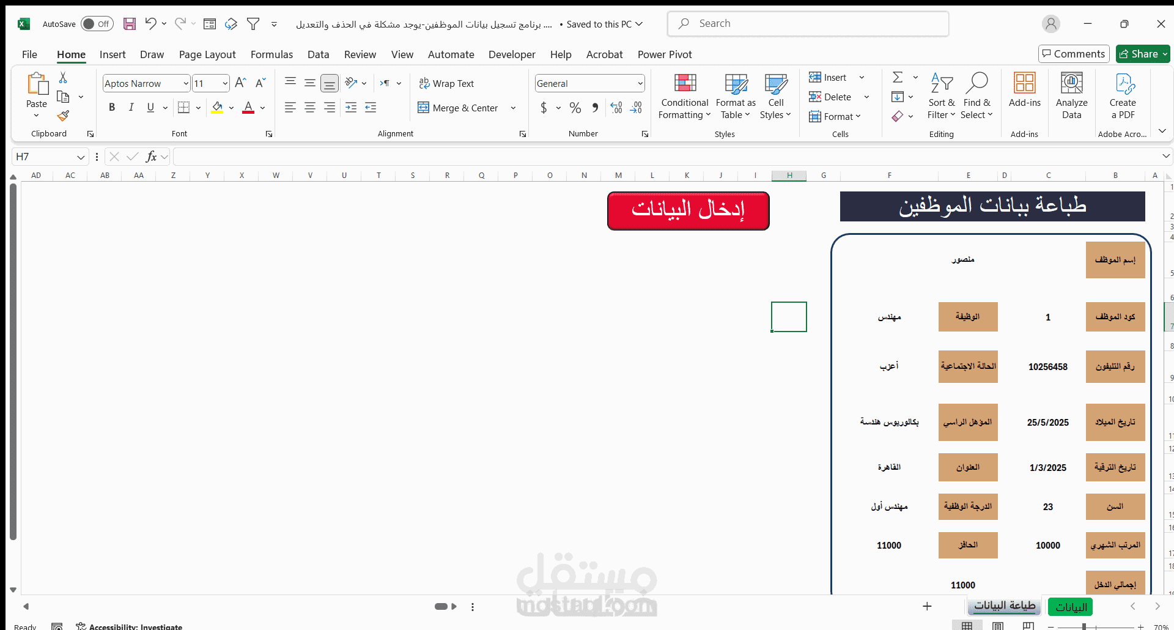
Task: Click the Add-ins icon
Action: [1025, 89]
